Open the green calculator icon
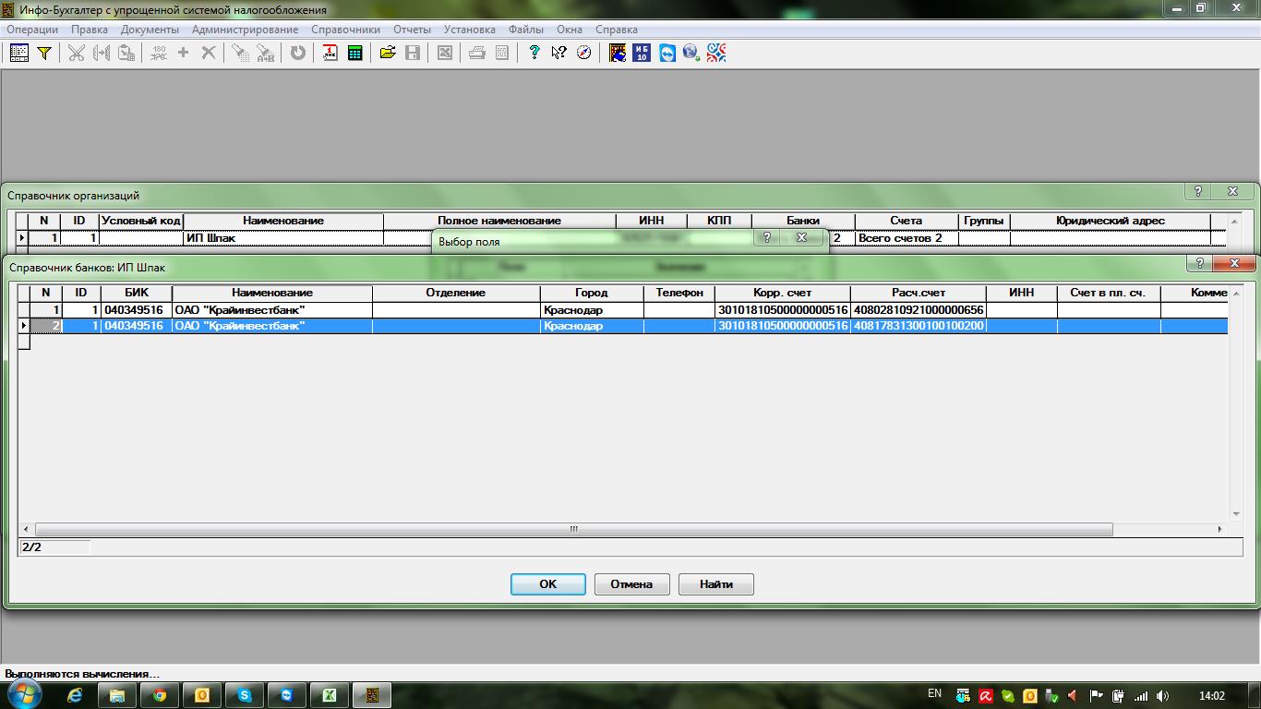Screen dimensions: 1261x709 tap(354, 53)
